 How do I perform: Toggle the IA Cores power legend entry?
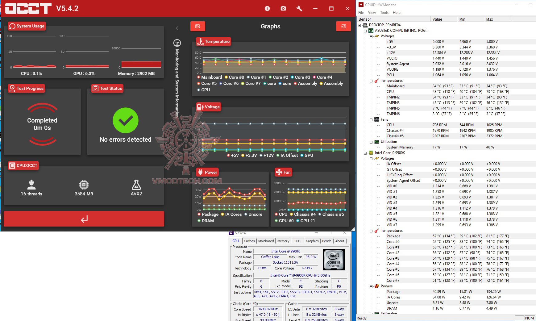231,214
